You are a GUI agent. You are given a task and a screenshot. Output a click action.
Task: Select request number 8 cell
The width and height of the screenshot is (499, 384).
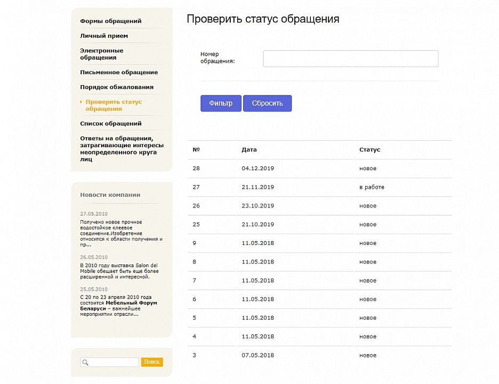point(195,262)
